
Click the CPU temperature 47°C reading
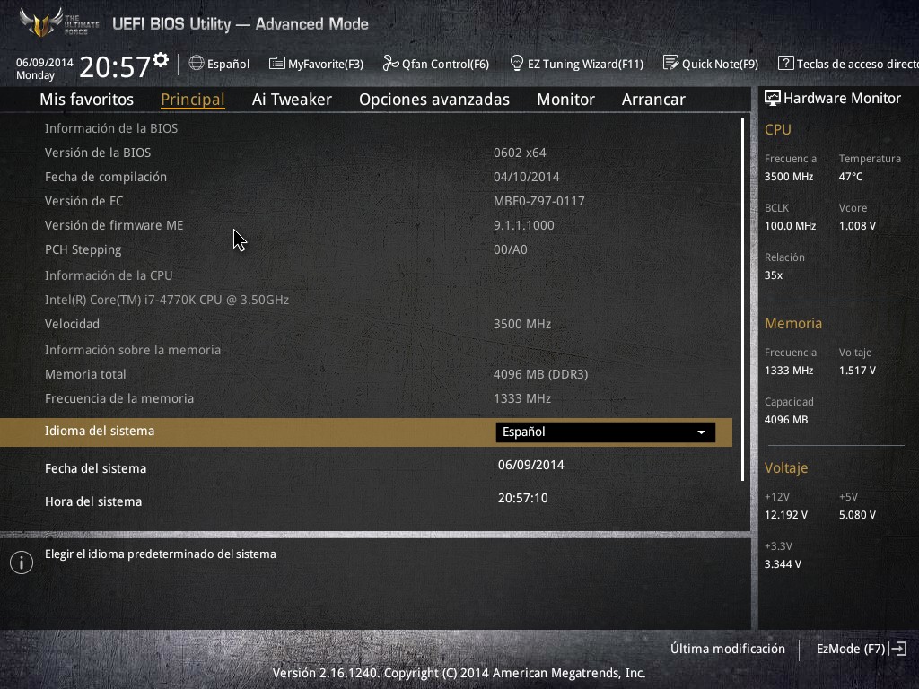point(851,177)
